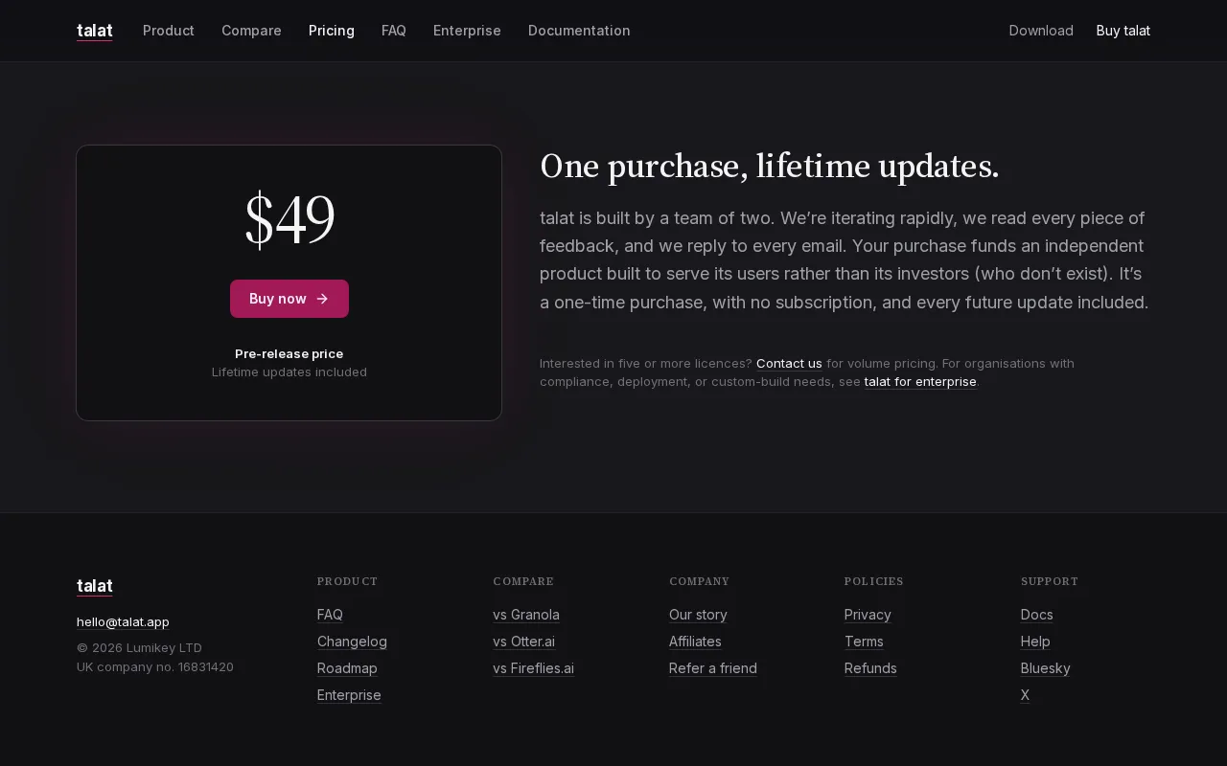Click the Buy now button
Image resolution: width=1227 pixels, height=766 pixels.
tap(289, 299)
